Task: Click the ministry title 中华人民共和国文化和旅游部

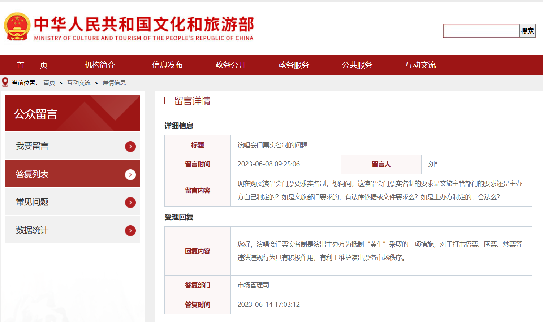Action: pyautogui.click(x=144, y=24)
